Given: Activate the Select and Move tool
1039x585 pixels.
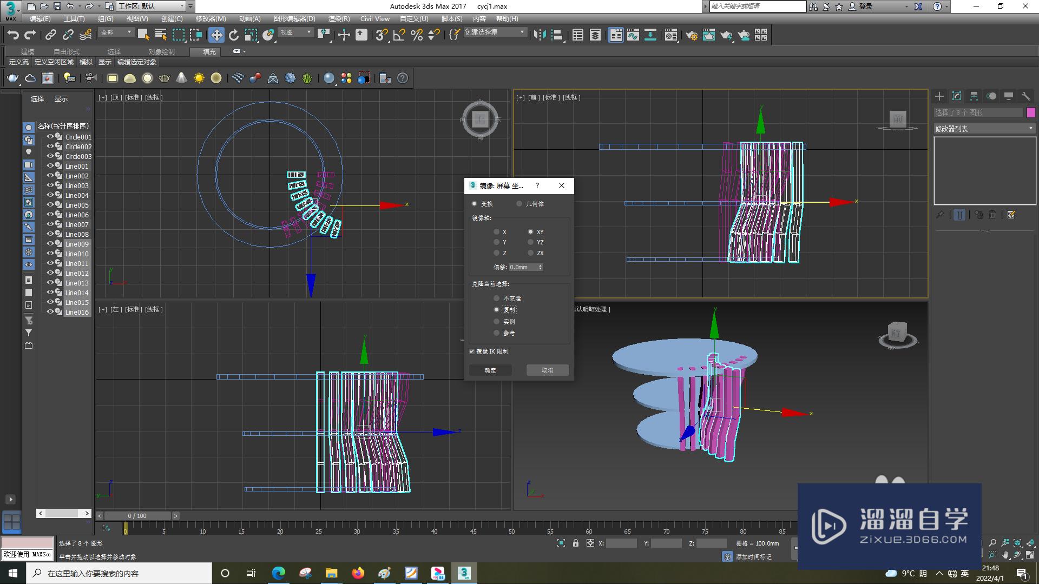Looking at the screenshot, I should click(x=216, y=35).
